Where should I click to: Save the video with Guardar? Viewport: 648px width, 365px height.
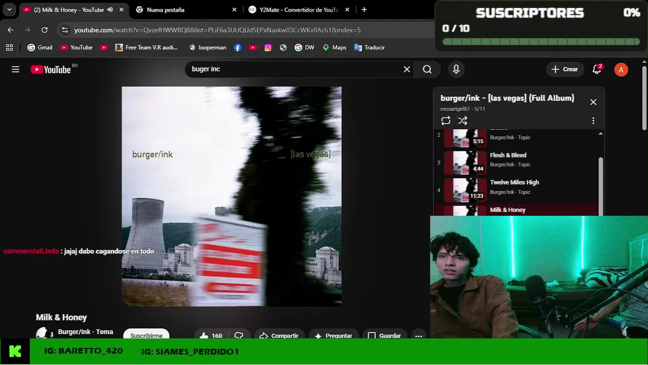[384, 336]
